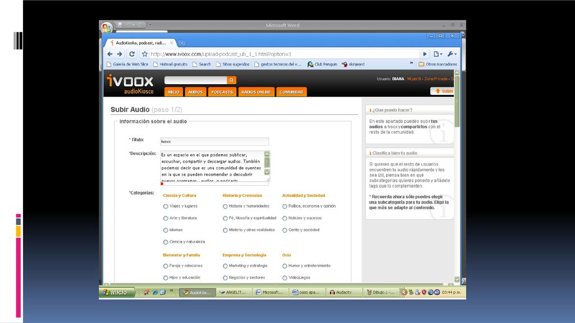This screenshot has height=323, width=575.
Task: Select Fe, filosofía y espiritualidad category
Action: 225,218
